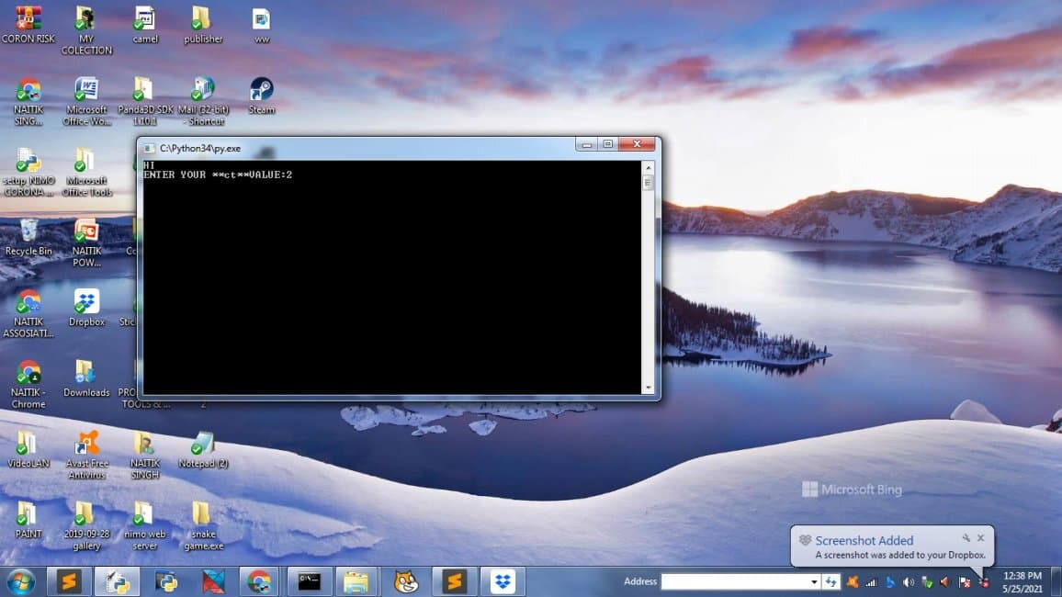Select the camel file on the desktop
This screenshot has width=1062, height=597.
pos(145,25)
